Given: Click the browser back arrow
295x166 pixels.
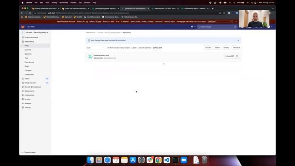Looking at the screenshot, I should pos(22,13).
